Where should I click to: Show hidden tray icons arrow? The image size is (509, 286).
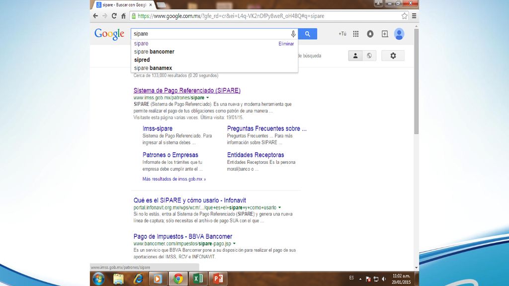click(x=360, y=279)
